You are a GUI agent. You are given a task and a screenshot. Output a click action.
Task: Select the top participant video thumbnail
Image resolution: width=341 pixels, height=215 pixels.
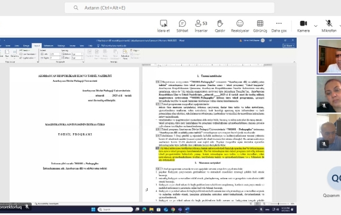click(329, 56)
